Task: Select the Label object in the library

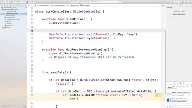Action: pyautogui.click(x=178, y=87)
